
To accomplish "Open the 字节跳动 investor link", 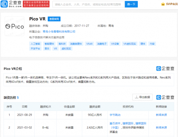I will (115, 115).
